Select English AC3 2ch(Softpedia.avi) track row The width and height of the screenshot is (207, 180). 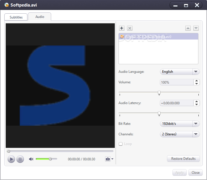[x=158, y=37]
